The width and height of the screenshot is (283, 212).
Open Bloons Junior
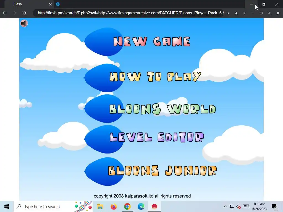click(163, 171)
